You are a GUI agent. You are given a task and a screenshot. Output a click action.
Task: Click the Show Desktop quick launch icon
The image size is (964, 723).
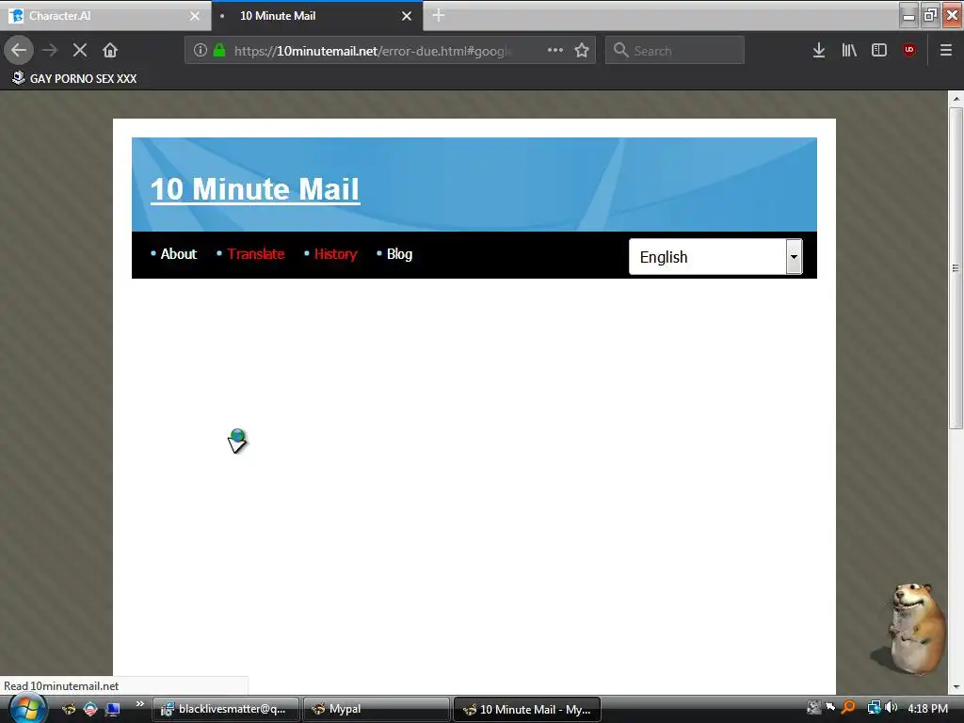coord(112,709)
